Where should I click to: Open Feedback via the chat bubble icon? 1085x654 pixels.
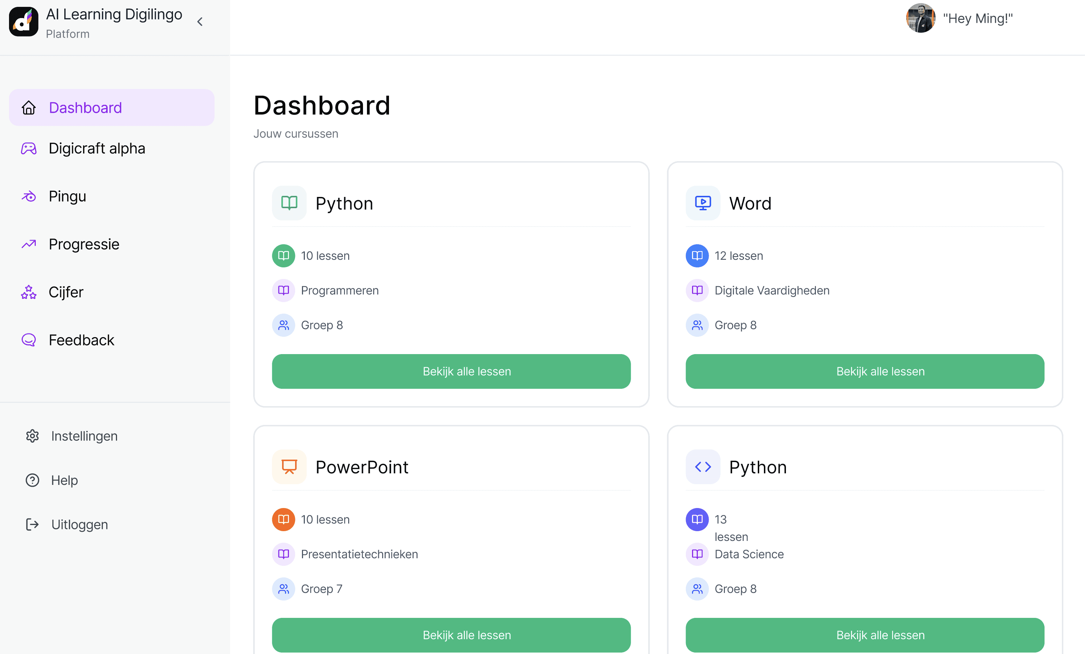[x=28, y=340]
